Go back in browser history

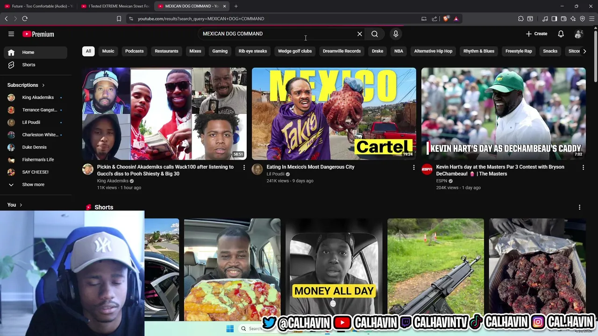pos(6,19)
